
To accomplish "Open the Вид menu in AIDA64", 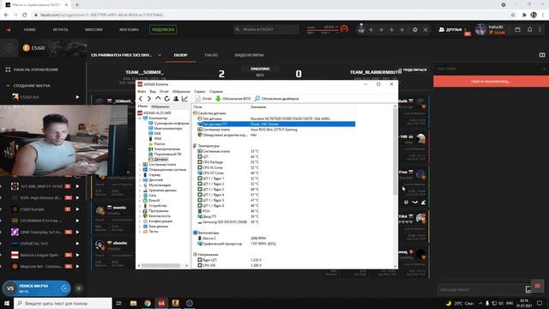I will [x=153, y=92].
